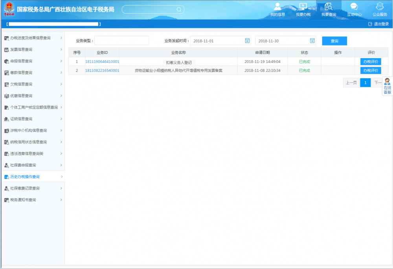Viewport: 393px width, 269px height.
Task: Click 办税评价 for 扣缴义务人登记 row
Action: [x=371, y=62]
